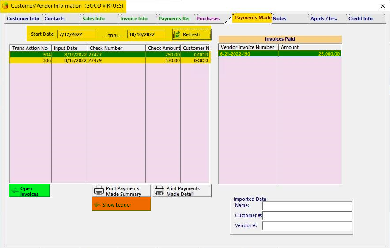Click the Imported Data Name field
The width and height of the screenshot is (390, 248).
307,206
